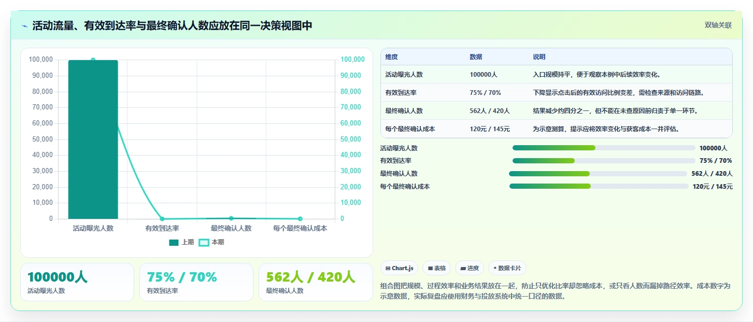Click the 562人 / 420人 data card

coord(316,282)
